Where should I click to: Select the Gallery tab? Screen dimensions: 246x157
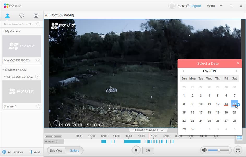point(74,150)
